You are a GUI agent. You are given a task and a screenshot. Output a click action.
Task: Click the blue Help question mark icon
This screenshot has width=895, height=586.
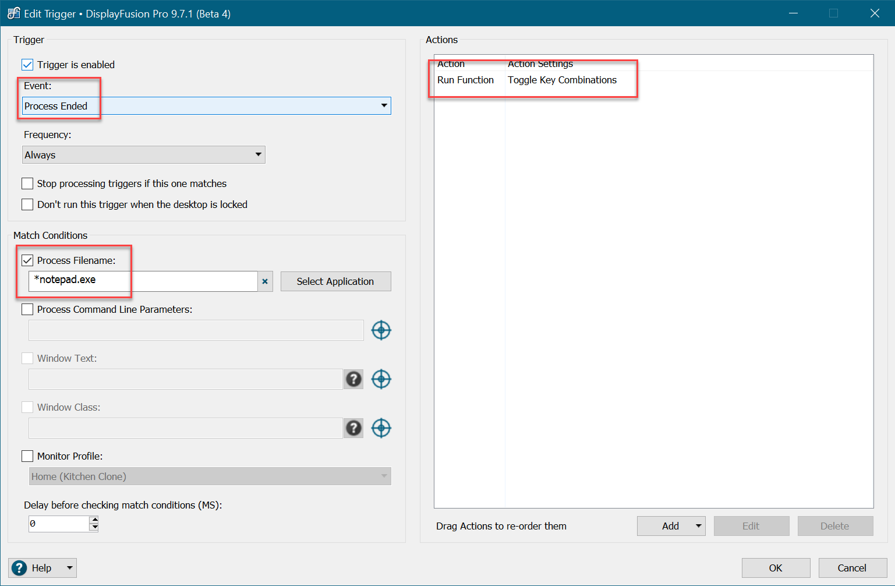pyautogui.click(x=19, y=568)
